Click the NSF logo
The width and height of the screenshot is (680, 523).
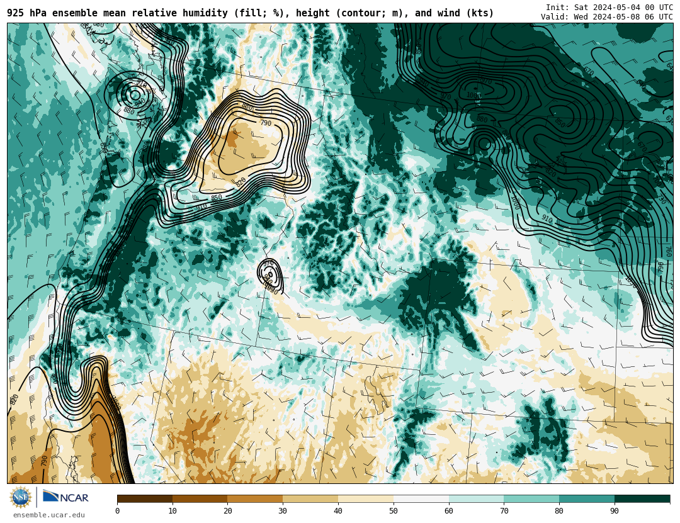21,497
